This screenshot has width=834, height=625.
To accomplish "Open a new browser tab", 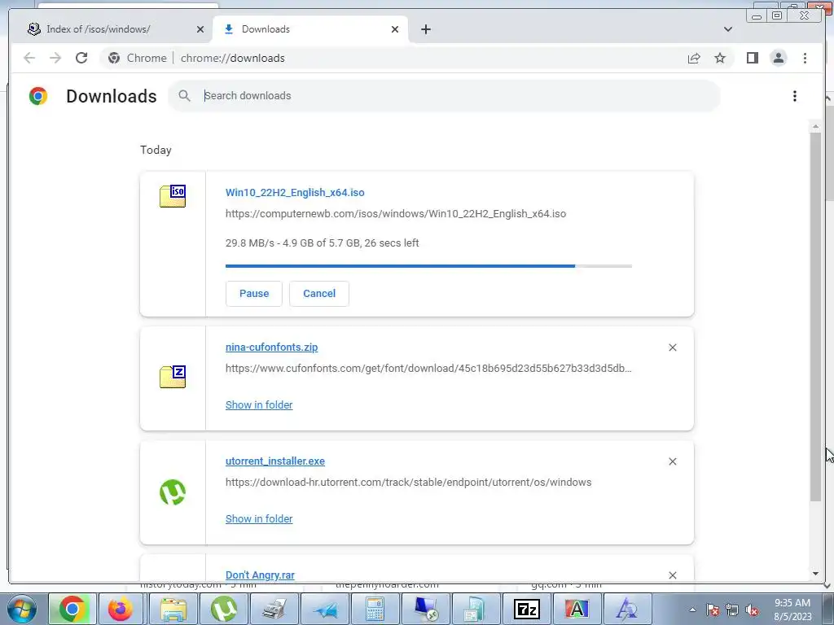I will pyautogui.click(x=425, y=29).
